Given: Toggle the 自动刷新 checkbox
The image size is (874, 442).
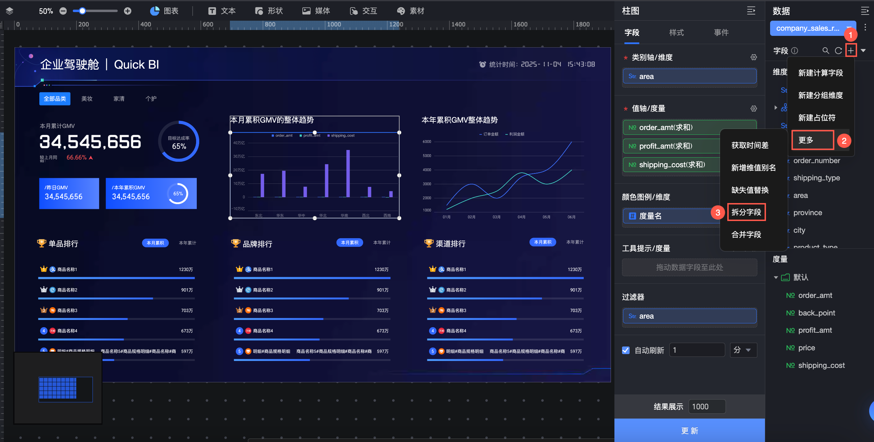Looking at the screenshot, I should click(x=625, y=350).
